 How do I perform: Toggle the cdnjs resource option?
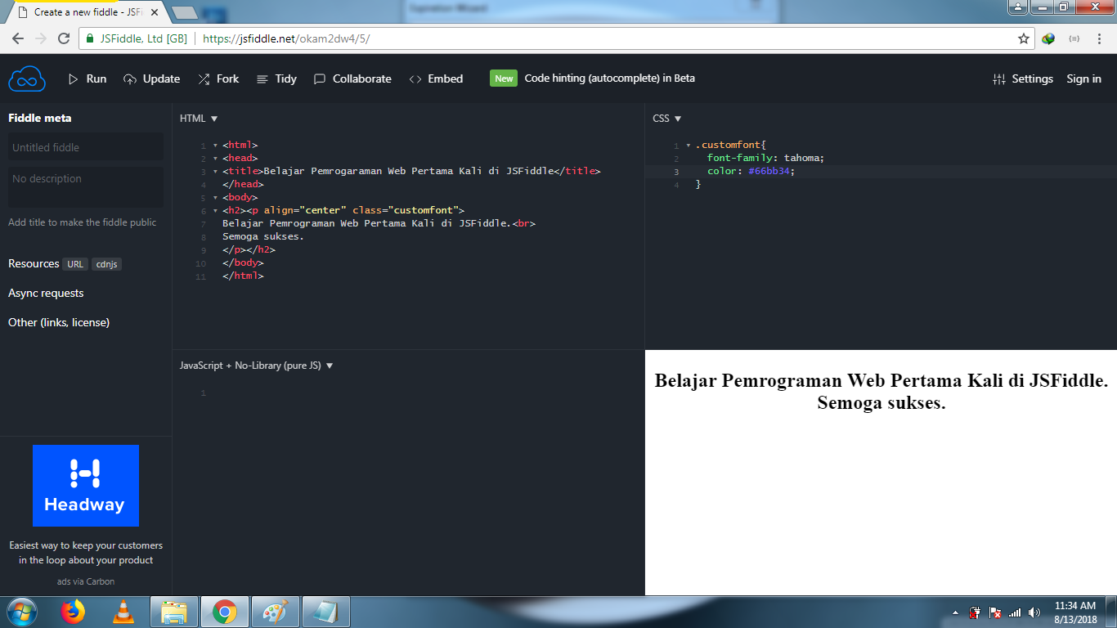click(106, 264)
